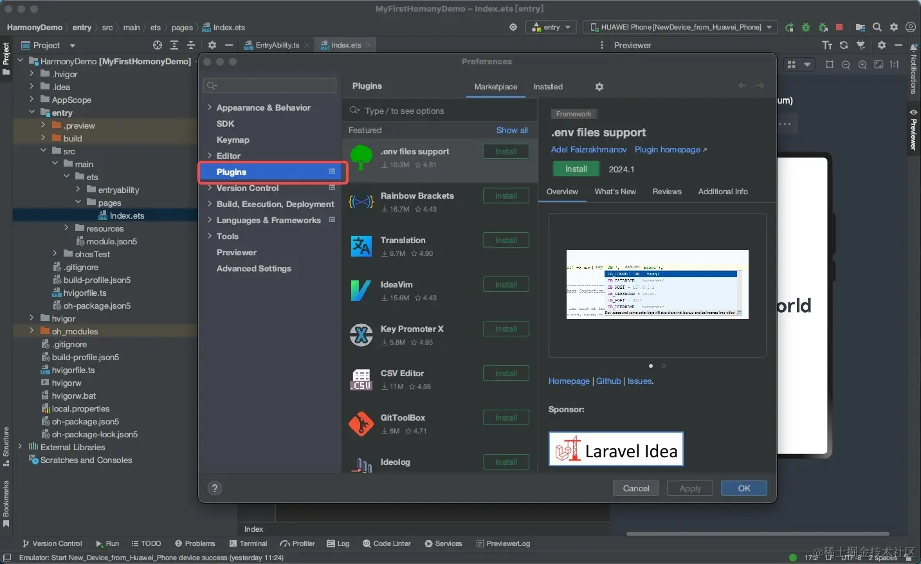Open the Reviews tab
This screenshot has height=564, width=921.
click(x=667, y=192)
